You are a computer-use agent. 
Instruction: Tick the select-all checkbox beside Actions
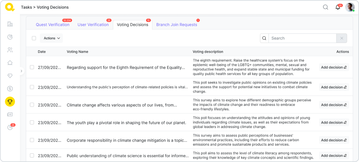tap(34, 38)
